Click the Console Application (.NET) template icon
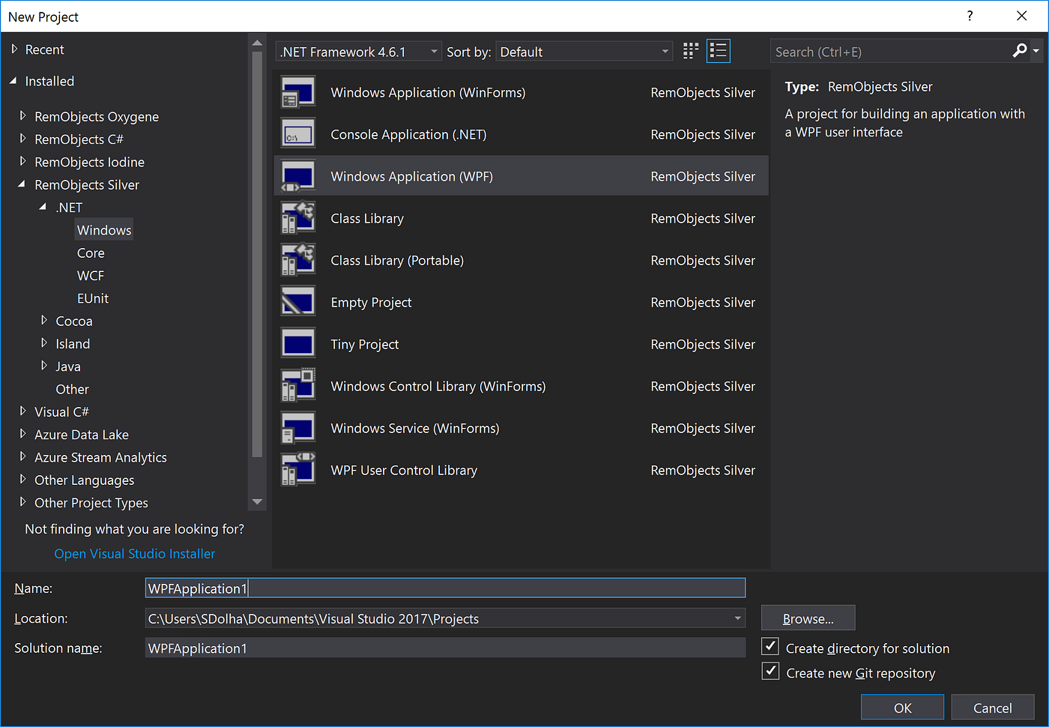1049x727 pixels. 297,134
